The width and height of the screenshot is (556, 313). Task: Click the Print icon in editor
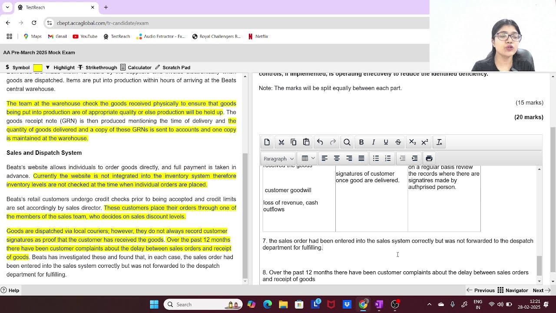(429, 158)
